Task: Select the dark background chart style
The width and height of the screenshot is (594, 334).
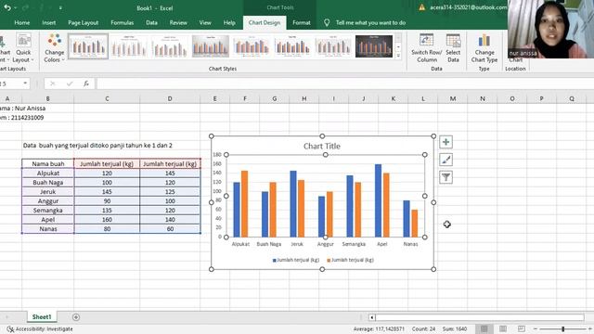Action: 374,46
